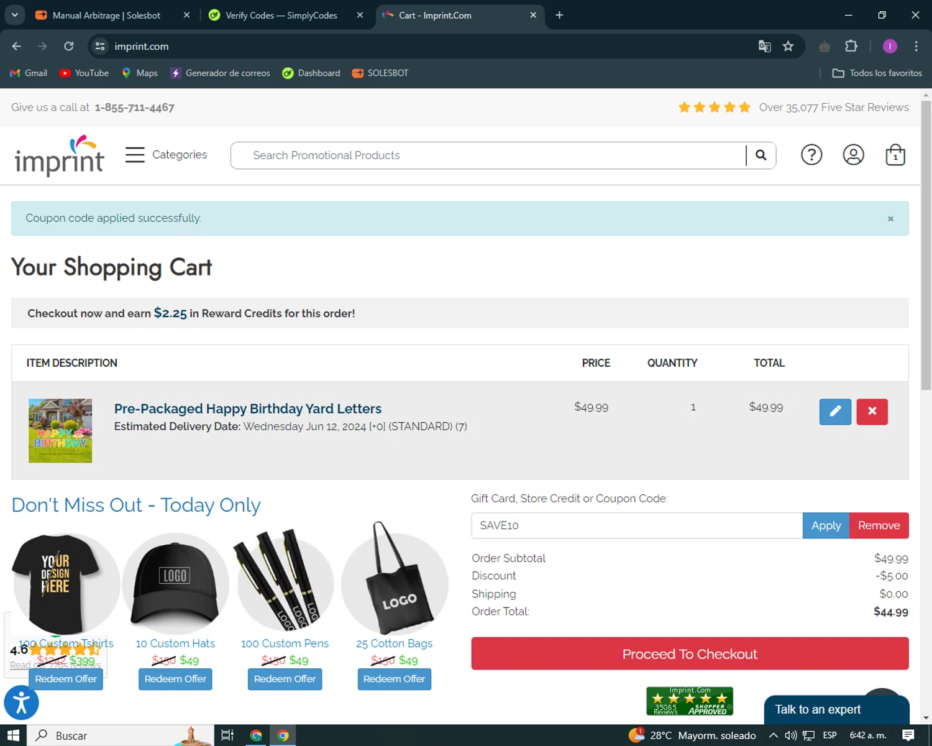The height and width of the screenshot is (746, 932).
Task: Open the Windows notification center icon
Action: (908, 735)
